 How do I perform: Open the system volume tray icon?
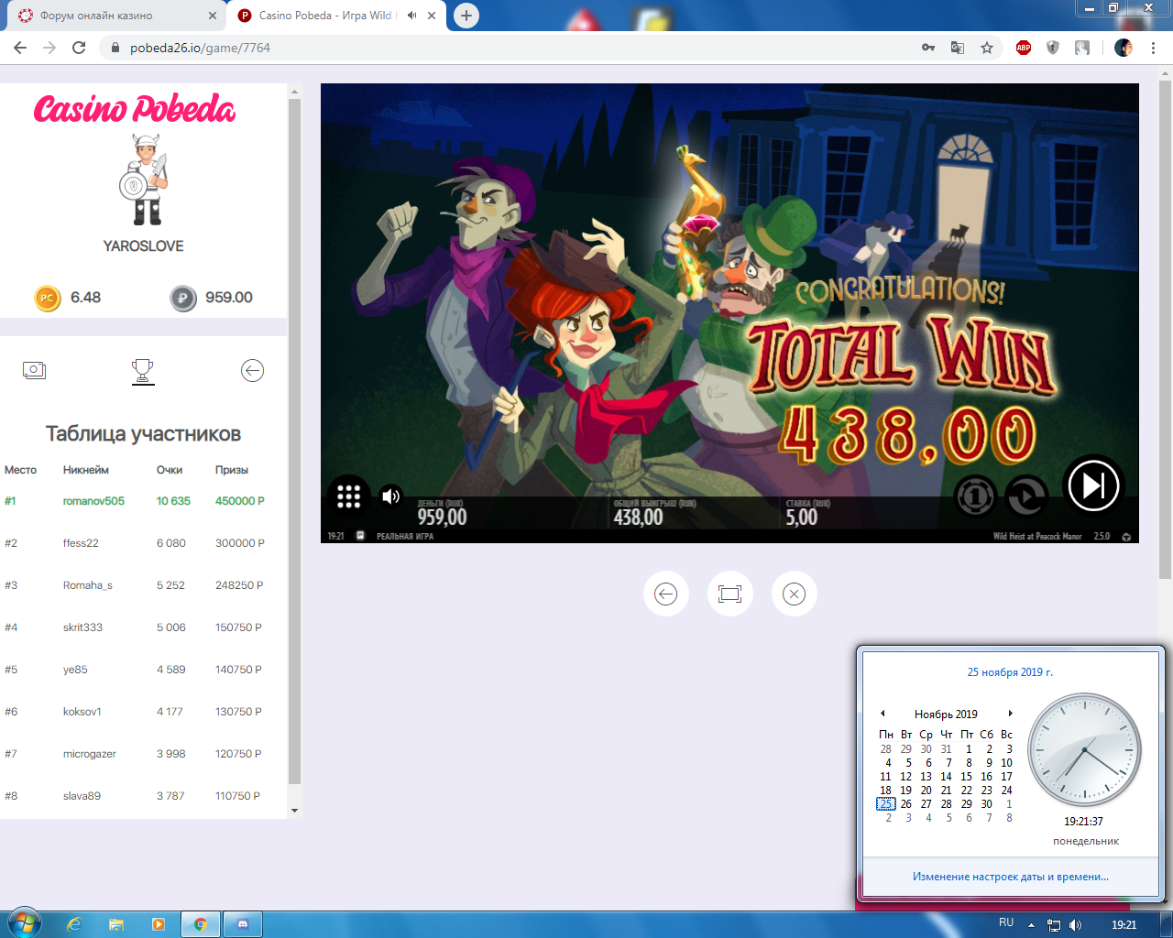coord(1076,925)
